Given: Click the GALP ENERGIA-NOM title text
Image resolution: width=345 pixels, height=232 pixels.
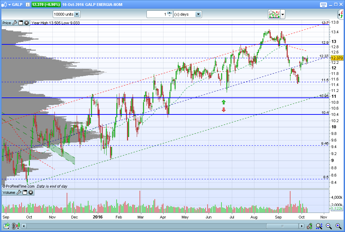Looking at the screenshot, I should (x=104, y=5).
